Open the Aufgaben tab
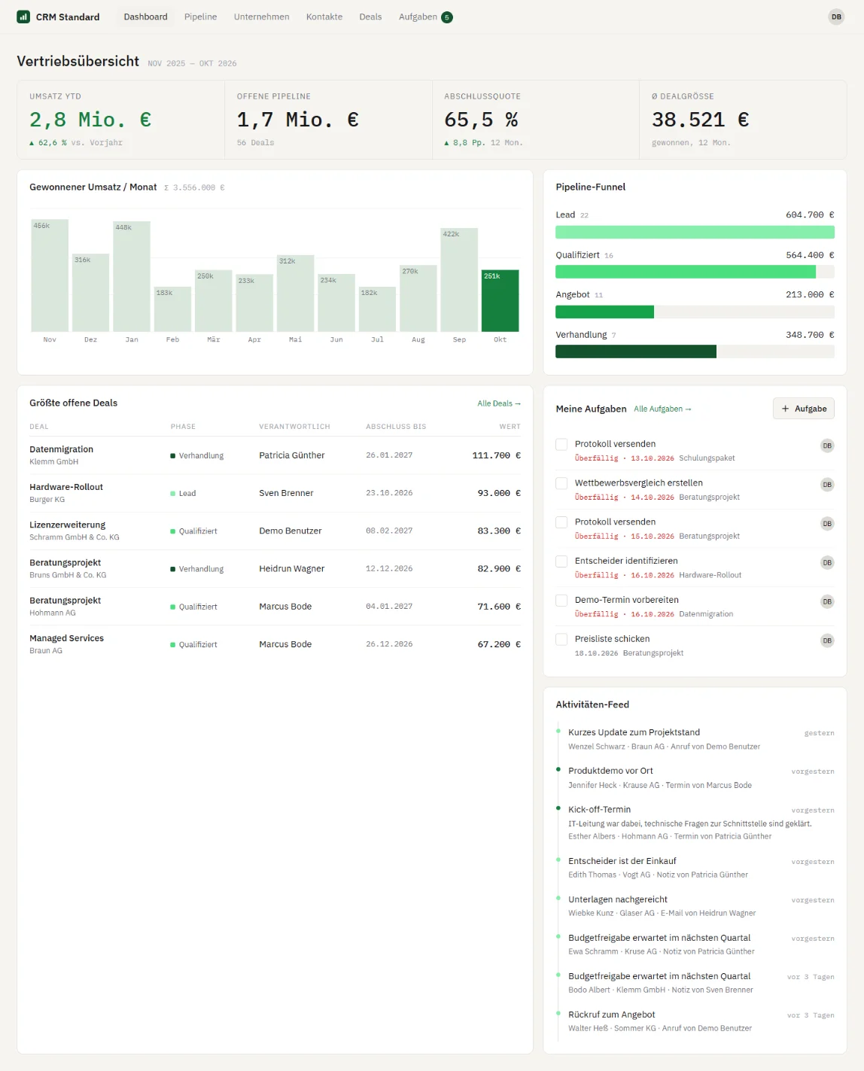Viewport: 864px width, 1071px height. click(x=425, y=17)
